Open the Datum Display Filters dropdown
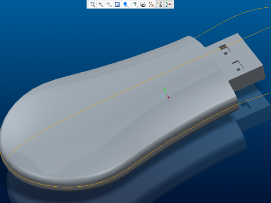271x203 pixels. [x=151, y=5]
